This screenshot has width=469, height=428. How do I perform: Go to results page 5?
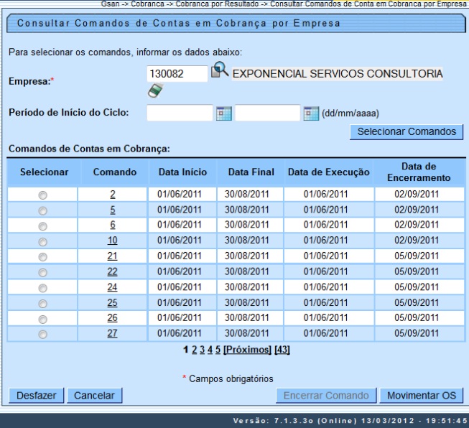click(218, 349)
